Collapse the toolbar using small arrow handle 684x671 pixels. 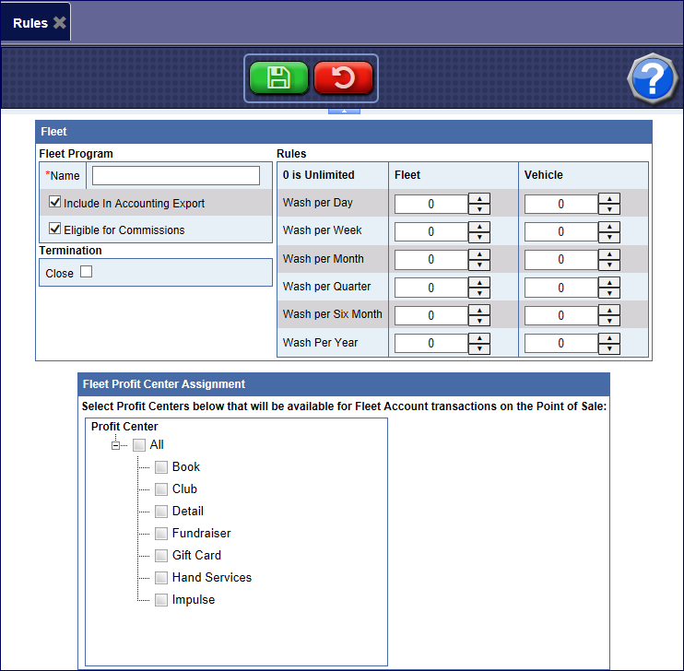point(343,111)
